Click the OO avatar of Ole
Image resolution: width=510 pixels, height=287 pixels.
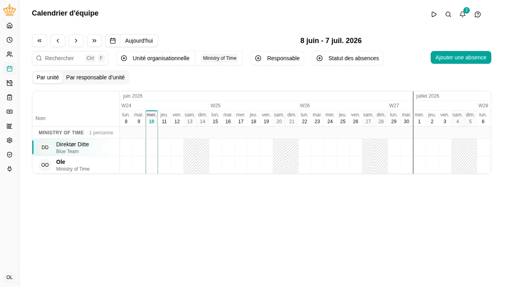coord(45,165)
